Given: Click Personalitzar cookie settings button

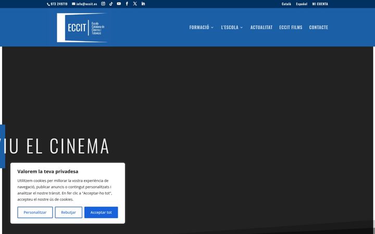Looking at the screenshot, I should click(x=35, y=212).
